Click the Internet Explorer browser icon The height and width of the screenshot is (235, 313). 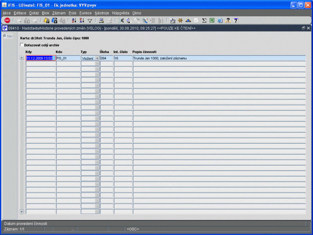(220, 20)
